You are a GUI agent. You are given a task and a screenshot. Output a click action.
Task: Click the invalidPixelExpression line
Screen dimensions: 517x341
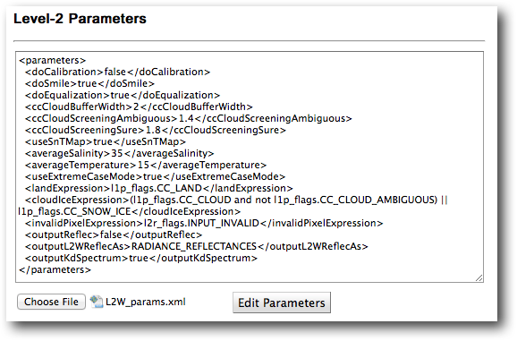point(204,223)
